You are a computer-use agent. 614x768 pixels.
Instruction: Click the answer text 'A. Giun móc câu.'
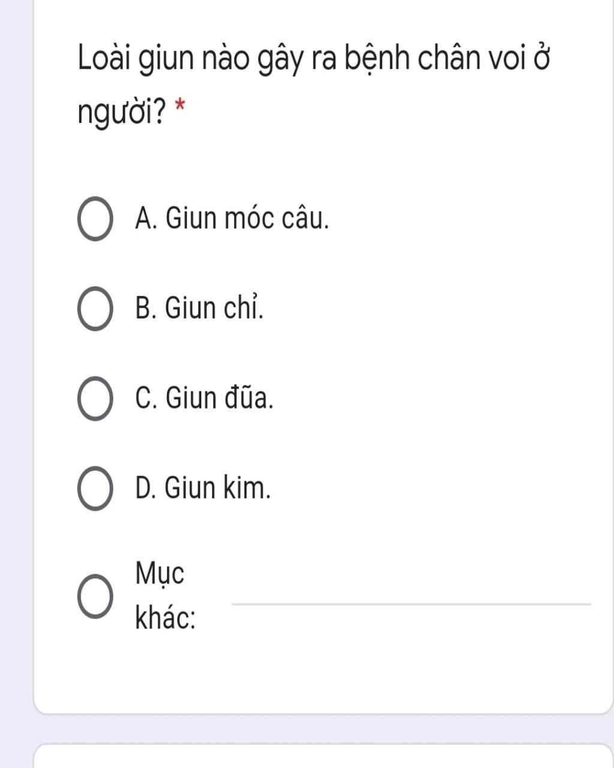[x=233, y=218]
